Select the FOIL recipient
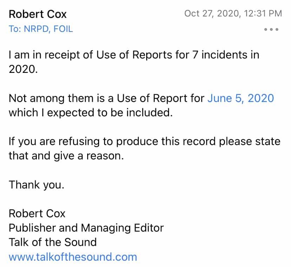 64,29
